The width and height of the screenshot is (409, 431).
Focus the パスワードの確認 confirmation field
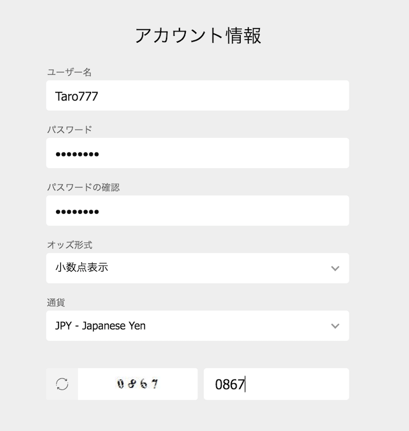coord(197,211)
